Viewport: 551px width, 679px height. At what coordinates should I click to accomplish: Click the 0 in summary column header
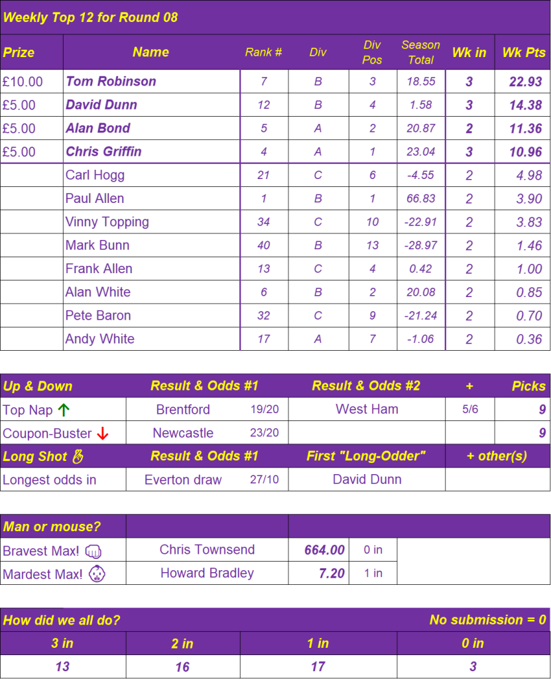(x=473, y=643)
